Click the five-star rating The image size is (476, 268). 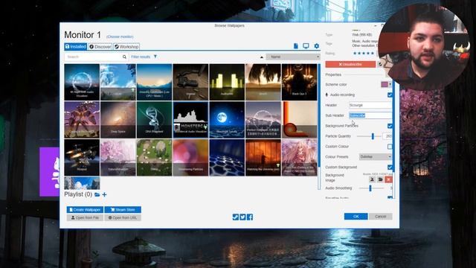click(364, 54)
